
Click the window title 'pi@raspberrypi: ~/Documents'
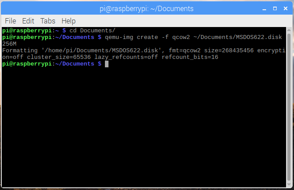[x=147, y=8]
